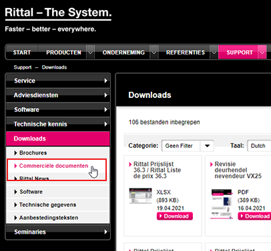271x251 pixels.
Task: Click the XLSX price list thumbnail
Action: click(x=140, y=196)
